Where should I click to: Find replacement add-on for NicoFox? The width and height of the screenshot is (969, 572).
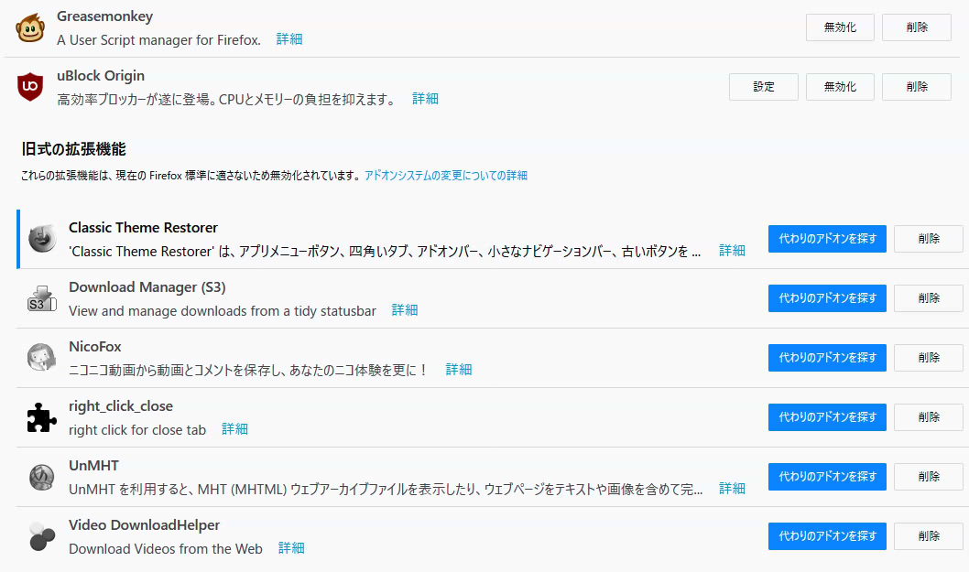pyautogui.click(x=827, y=358)
